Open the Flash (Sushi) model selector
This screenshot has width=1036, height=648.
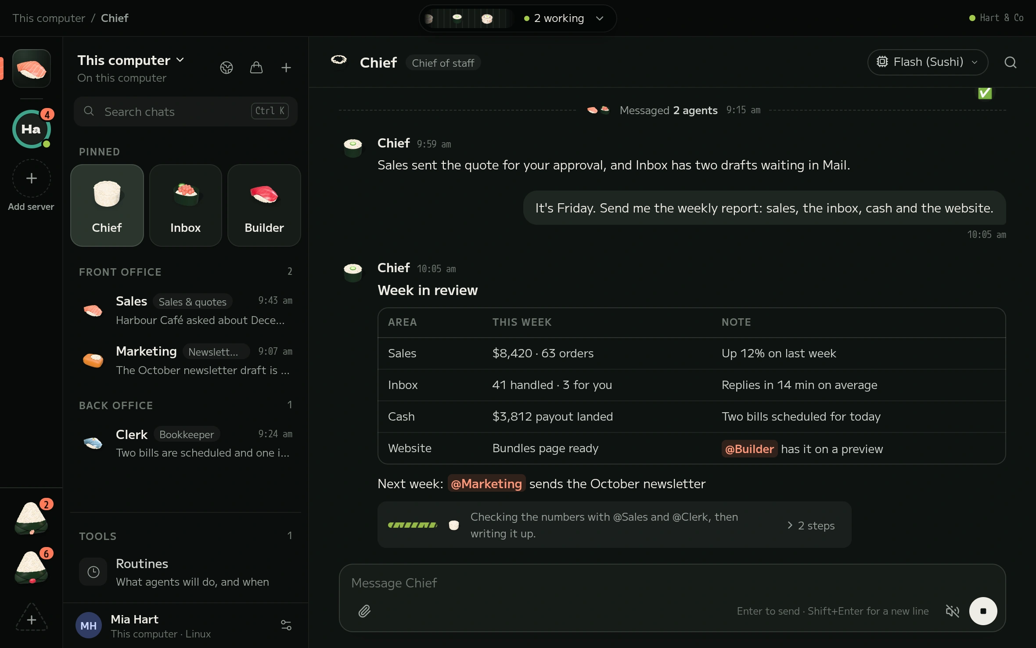click(x=928, y=62)
